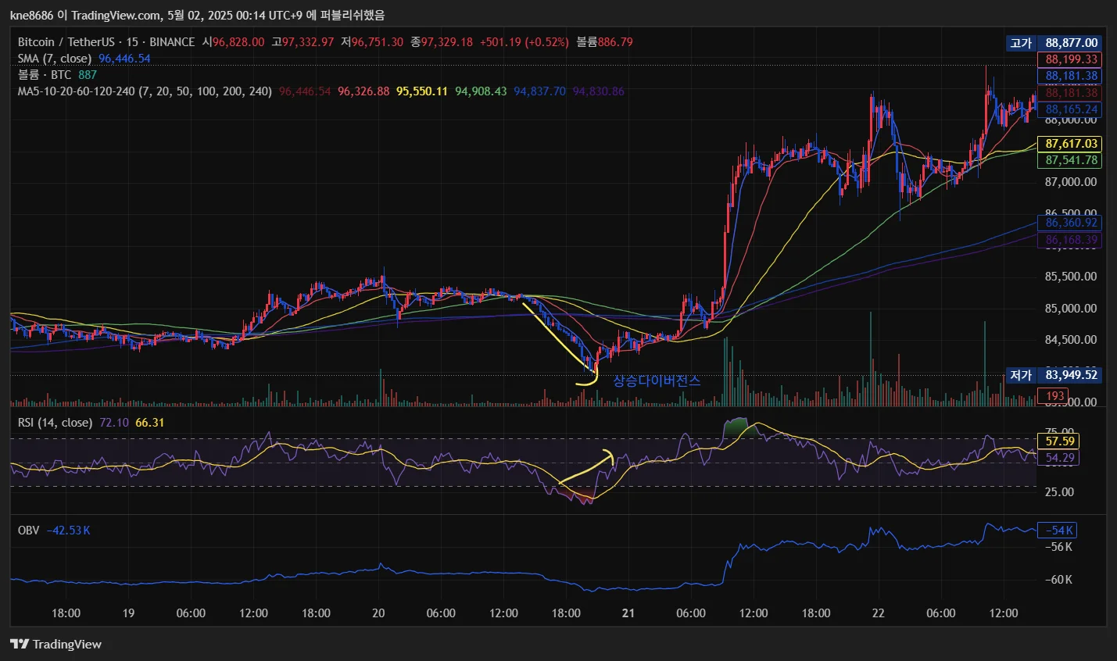1117x661 pixels.
Task: Click the 저가 83,949.52 low price label
Action: 1054,375
